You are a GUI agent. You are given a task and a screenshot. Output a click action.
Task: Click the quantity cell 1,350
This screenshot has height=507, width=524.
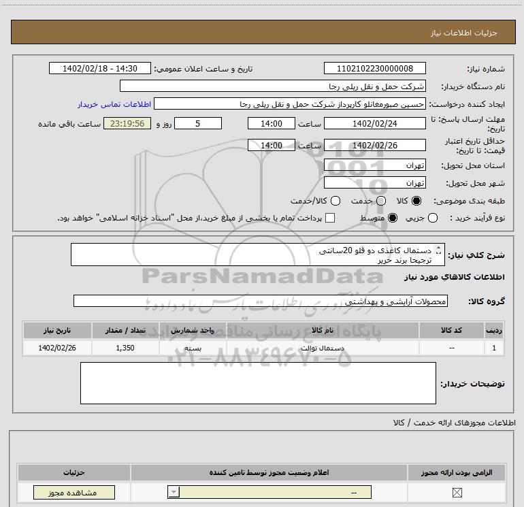click(125, 348)
